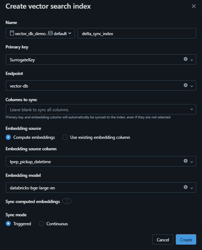Open the Endpoint dropdown chevron

pyautogui.click(x=192, y=86)
